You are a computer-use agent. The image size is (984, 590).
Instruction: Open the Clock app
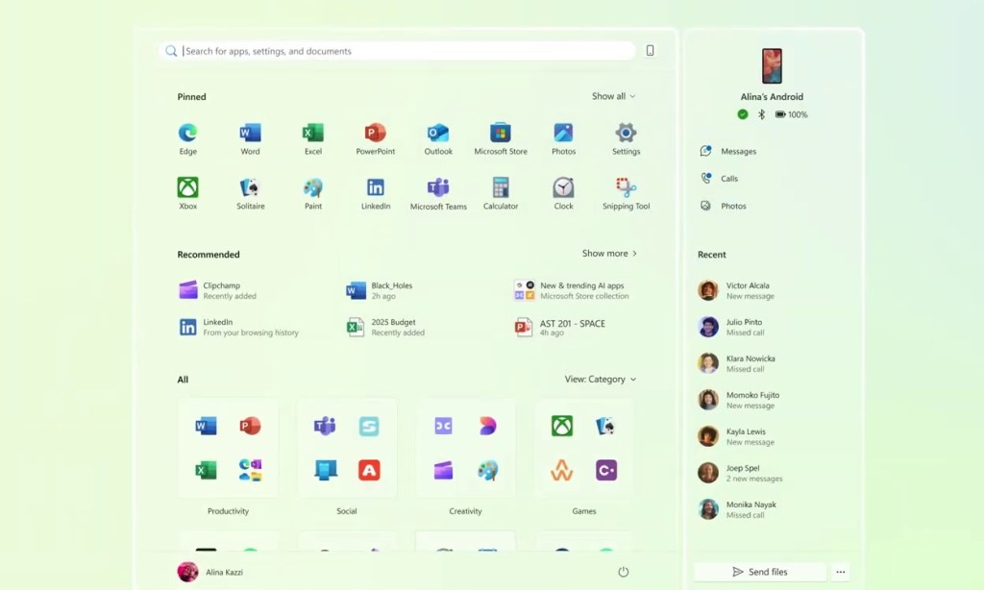pyautogui.click(x=563, y=193)
